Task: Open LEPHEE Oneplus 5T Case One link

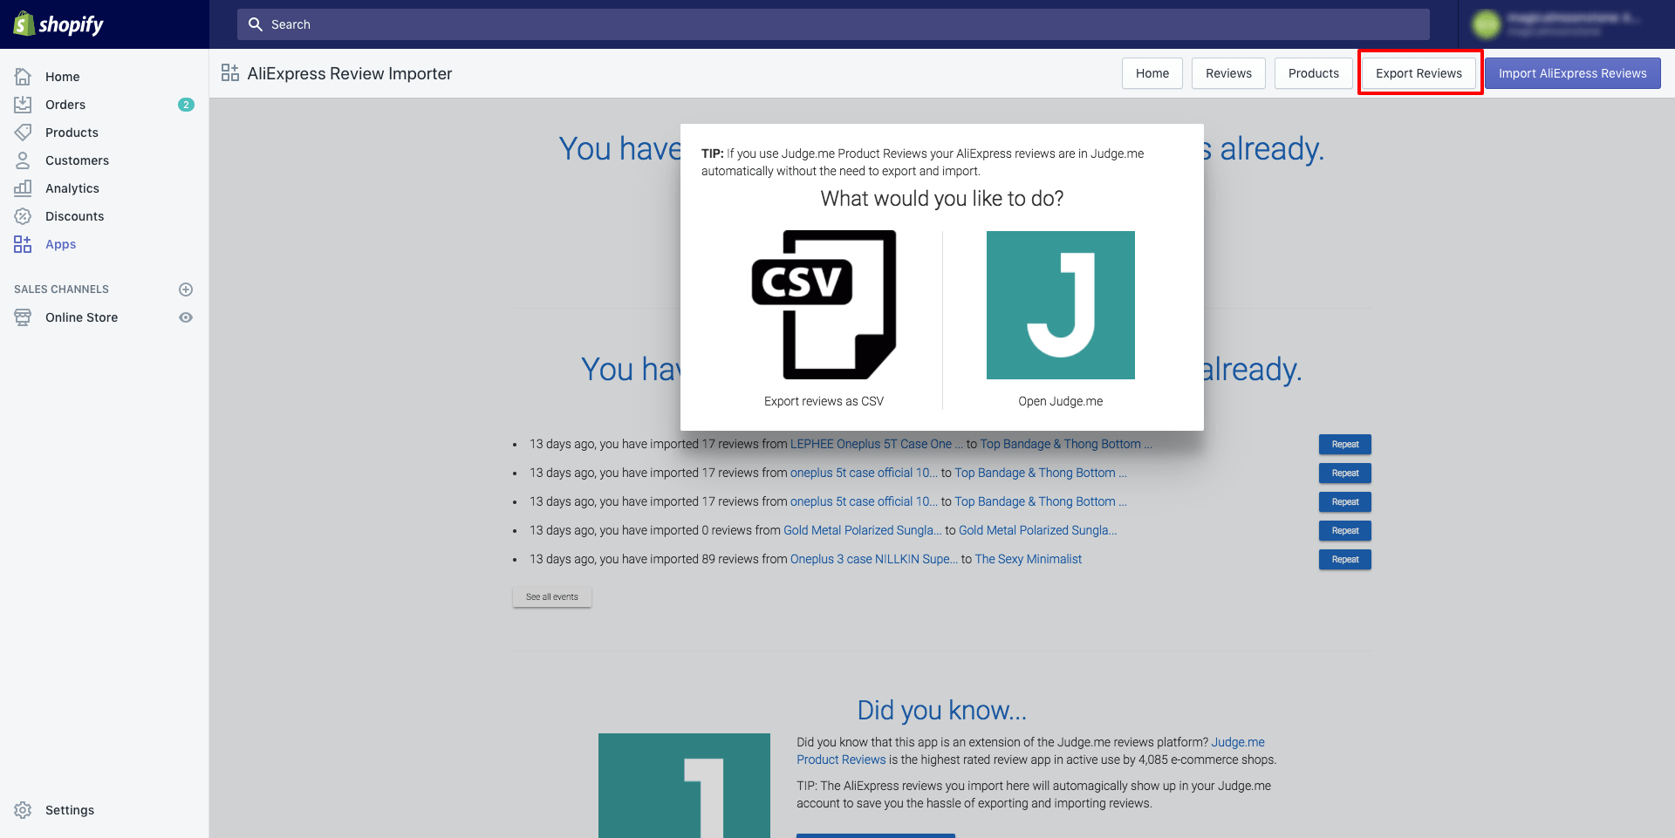Action: tap(877, 444)
